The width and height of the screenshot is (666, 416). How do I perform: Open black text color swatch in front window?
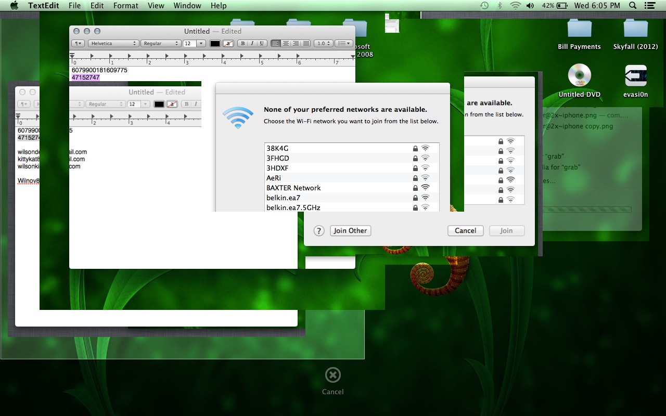click(x=215, y=44)
